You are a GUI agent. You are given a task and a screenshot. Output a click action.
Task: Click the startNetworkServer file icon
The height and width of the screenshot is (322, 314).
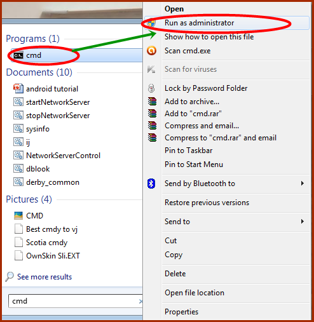18,102
